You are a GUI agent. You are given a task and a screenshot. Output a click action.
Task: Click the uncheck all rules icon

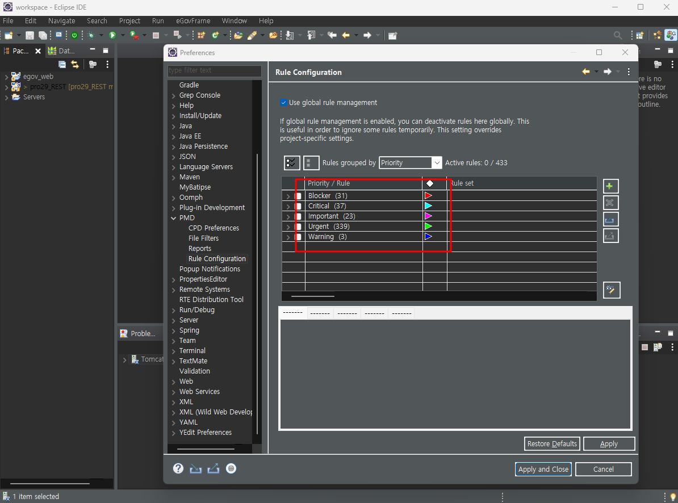[x=311, y=163]
